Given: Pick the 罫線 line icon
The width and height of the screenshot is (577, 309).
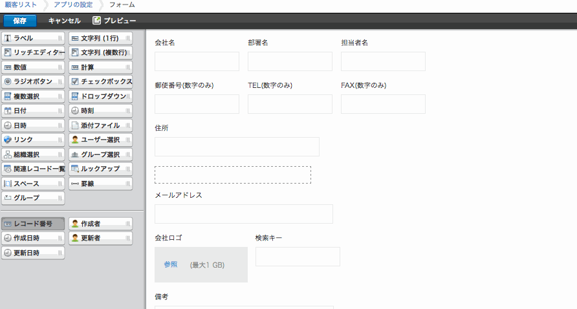Looking at the screenshot, I should point(74,184).
